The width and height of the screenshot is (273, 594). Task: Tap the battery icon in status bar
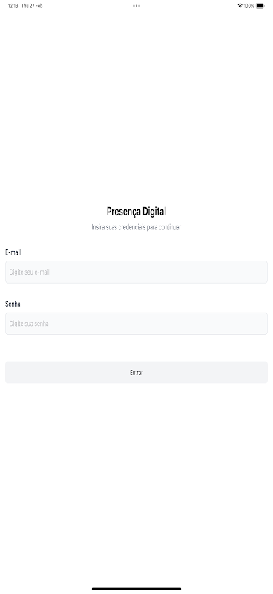point(260,6)
